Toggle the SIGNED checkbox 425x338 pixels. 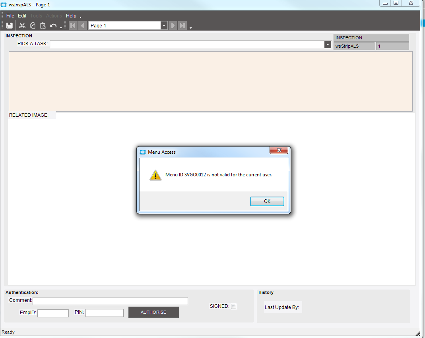point(233,306)
